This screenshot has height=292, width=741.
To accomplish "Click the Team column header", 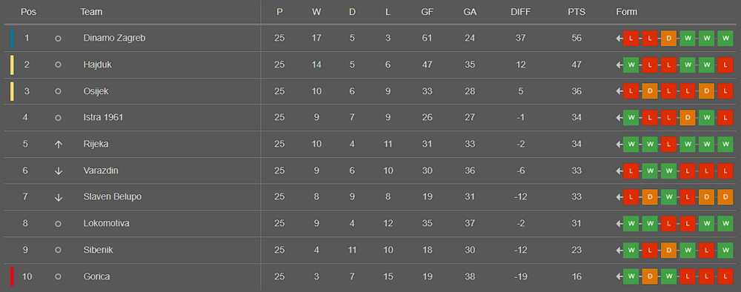I will point(91,13).
